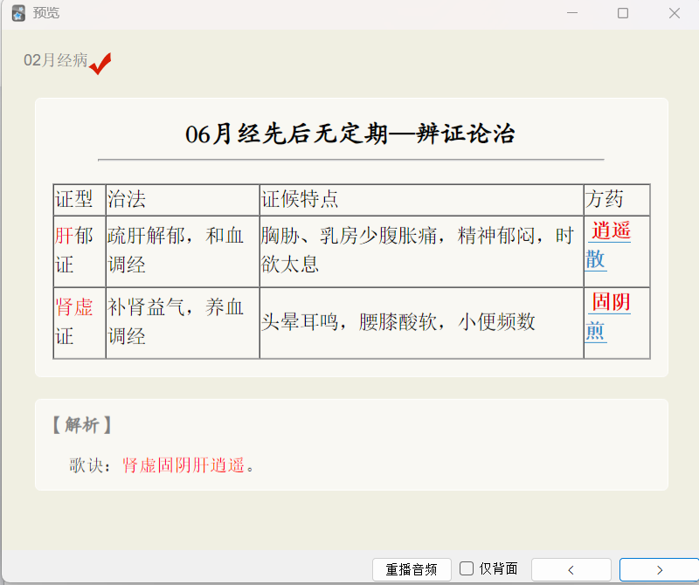Viewport: 699px width, 585px height.
Task: Select the 肝郁证 table cell
Action: [80, 251]
